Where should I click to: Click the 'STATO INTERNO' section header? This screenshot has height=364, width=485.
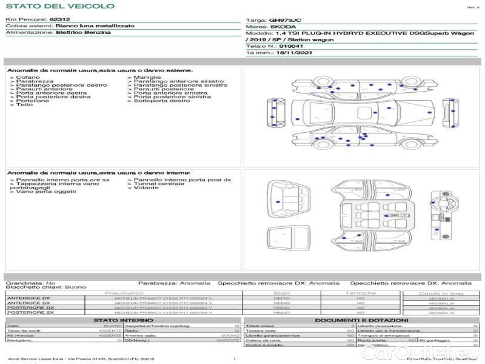tap(124, 320)
